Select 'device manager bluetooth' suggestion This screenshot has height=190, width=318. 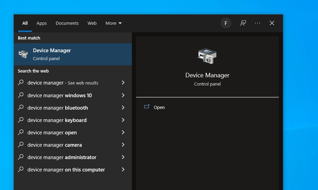pos(73,108)
